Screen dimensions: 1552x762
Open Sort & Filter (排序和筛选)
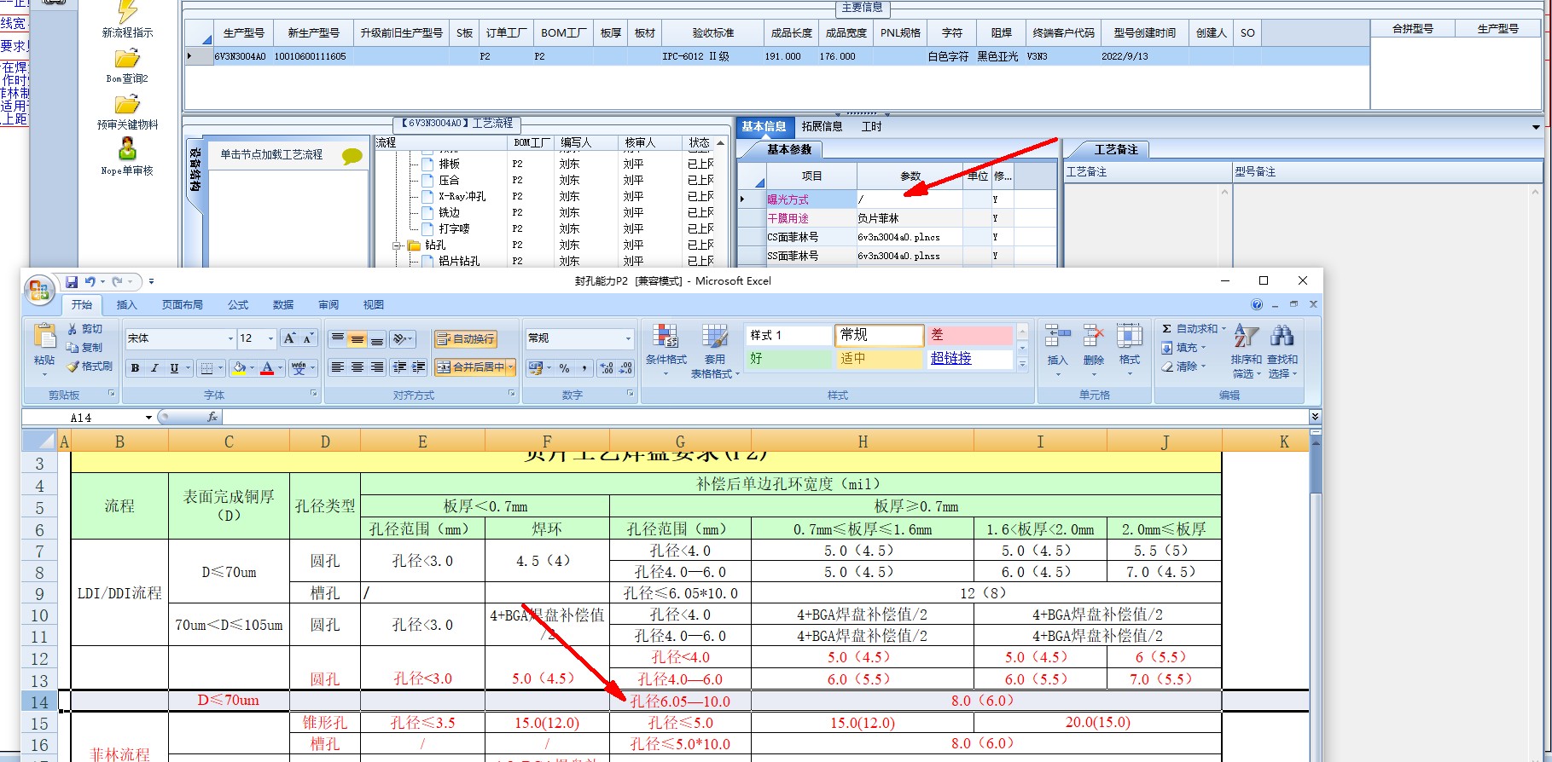(1247, 350)
